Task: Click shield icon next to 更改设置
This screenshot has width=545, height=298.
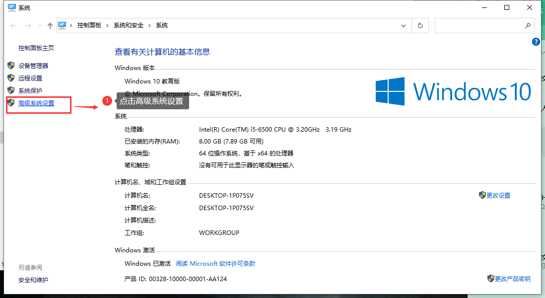Action: point(482,195)
